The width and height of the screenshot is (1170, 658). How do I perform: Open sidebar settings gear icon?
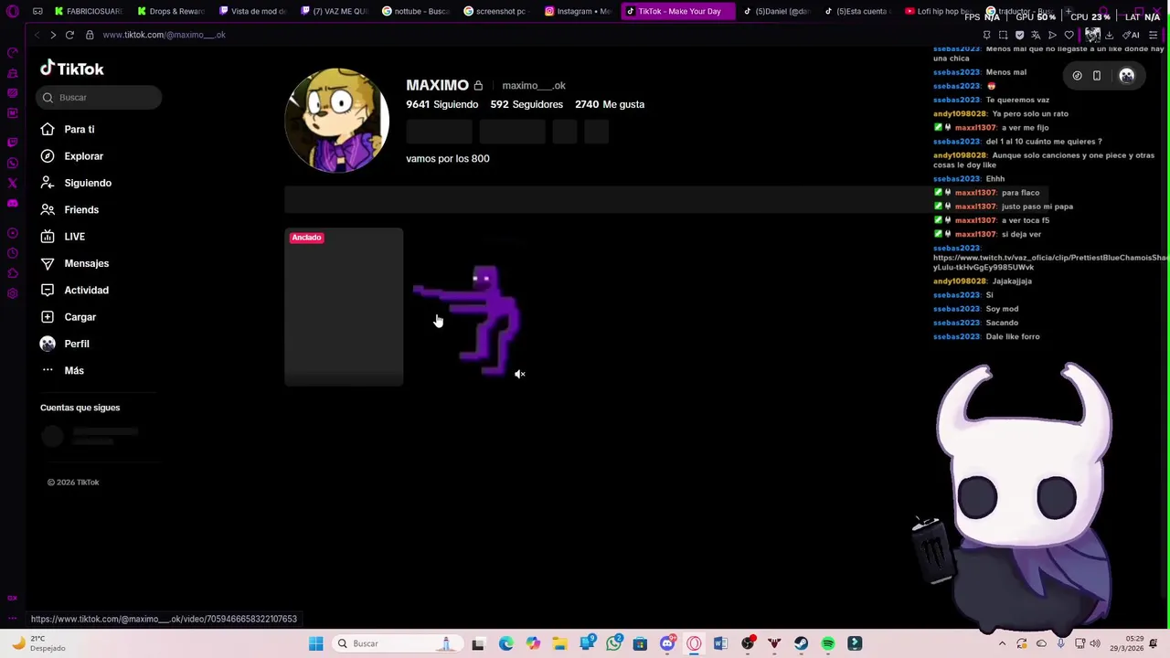[x=12, y=293]
